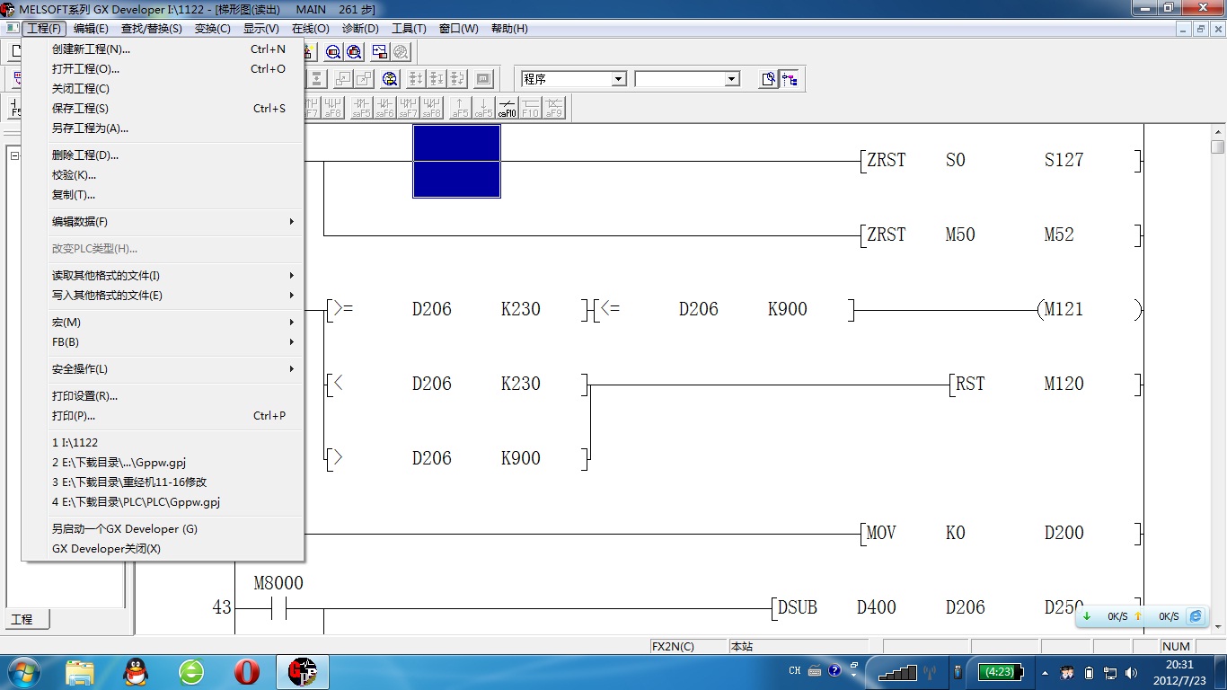Open the 程序 dropdown list
The height and width of the screenshot is (690, 1227).
[618, 79]
